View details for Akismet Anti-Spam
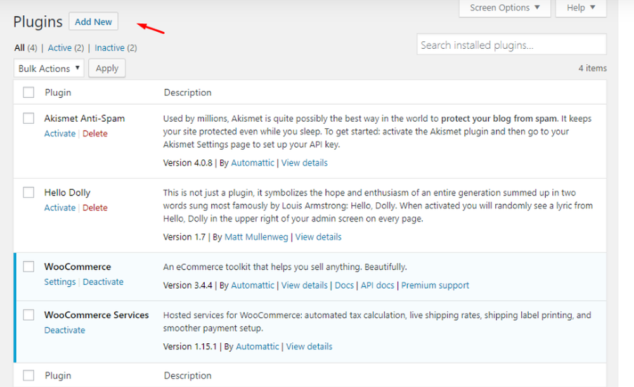 (304, 163)
